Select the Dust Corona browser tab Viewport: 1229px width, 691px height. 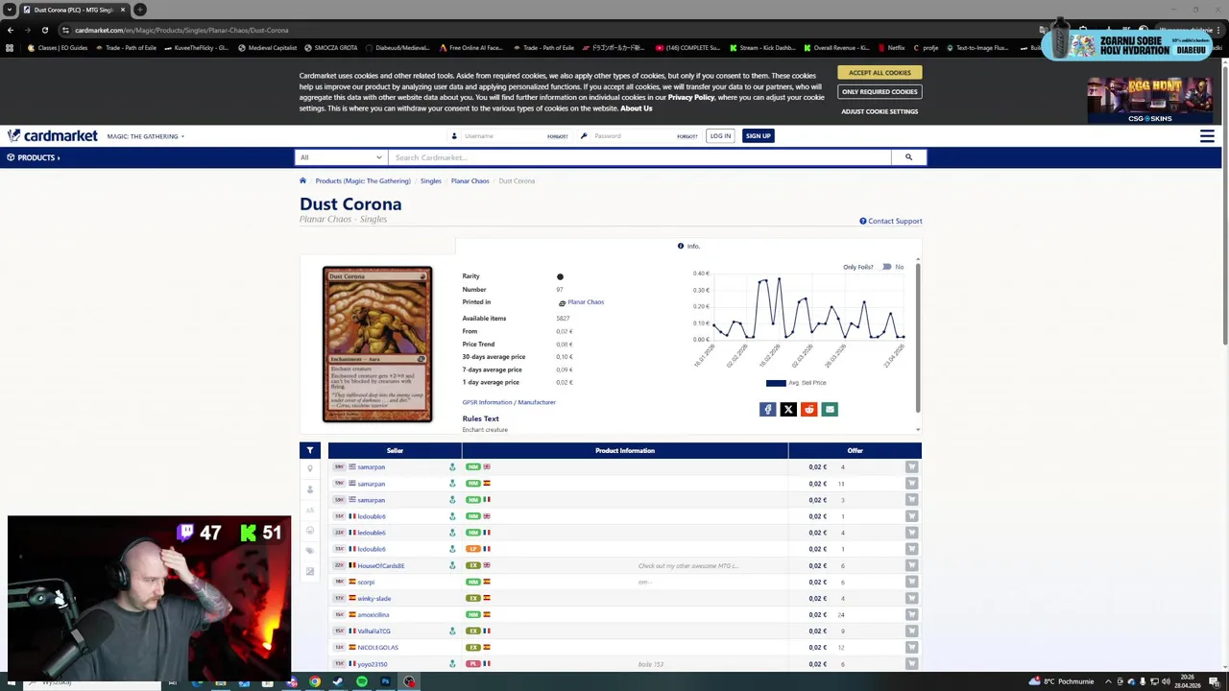(x=75, y=10)
